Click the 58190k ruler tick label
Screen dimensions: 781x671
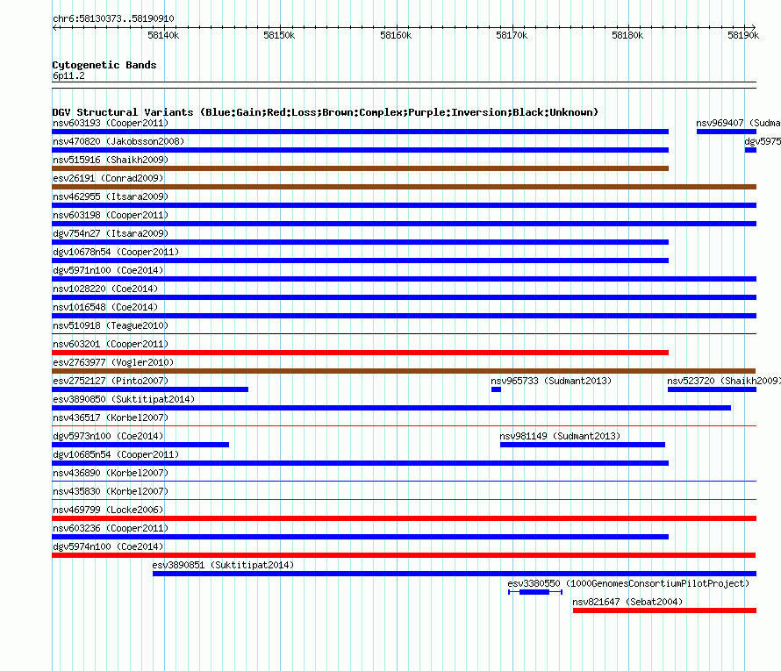[x=743, y=35]
